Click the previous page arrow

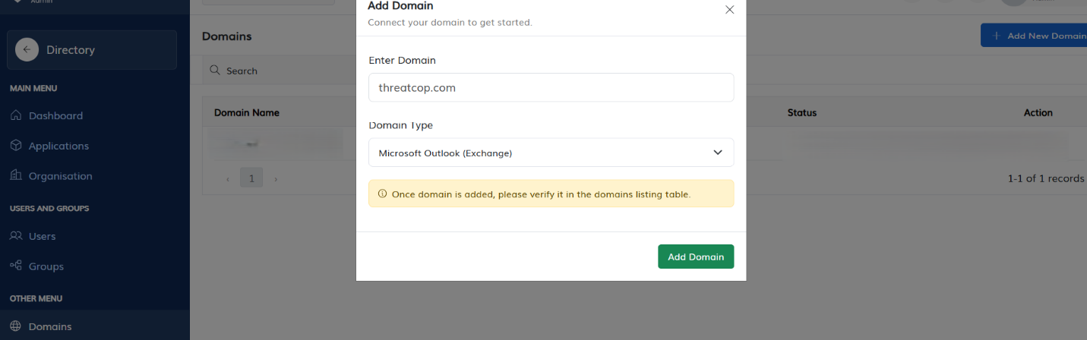pos(227,179)
